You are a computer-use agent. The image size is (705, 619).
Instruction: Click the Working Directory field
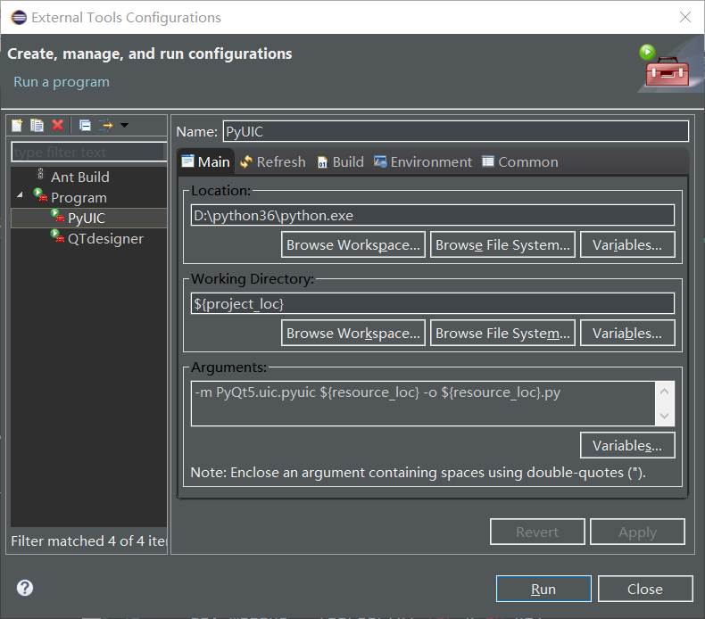[433, 303]
